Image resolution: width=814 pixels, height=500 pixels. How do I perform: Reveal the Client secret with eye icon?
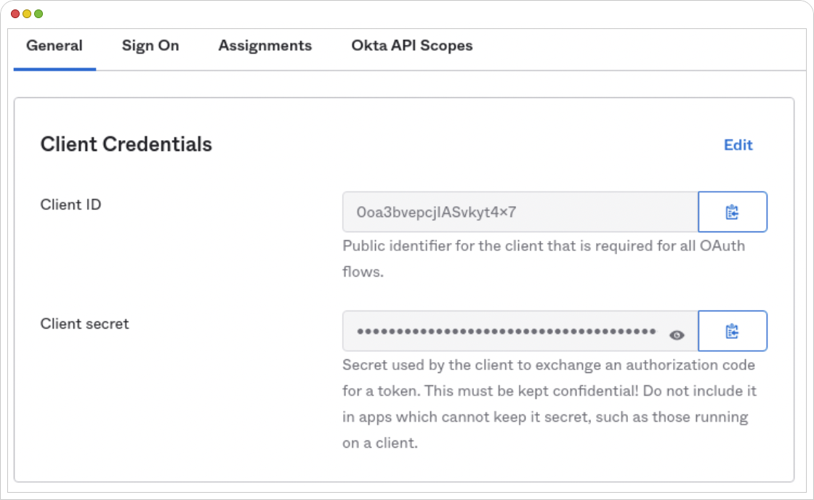pyautogui.click(x=677, y=335)
